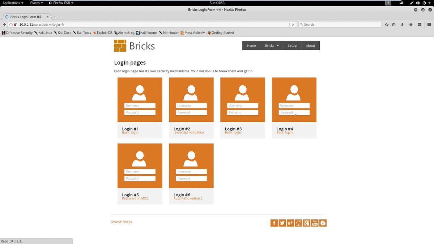Open the Kali Tools bookmark

tap(82, 33)
